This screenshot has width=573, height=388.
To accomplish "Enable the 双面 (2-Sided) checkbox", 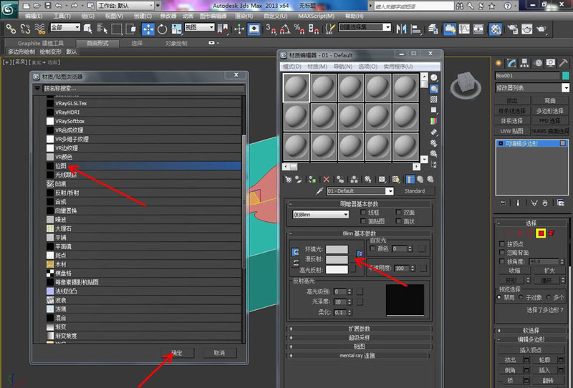I will 398,213.
